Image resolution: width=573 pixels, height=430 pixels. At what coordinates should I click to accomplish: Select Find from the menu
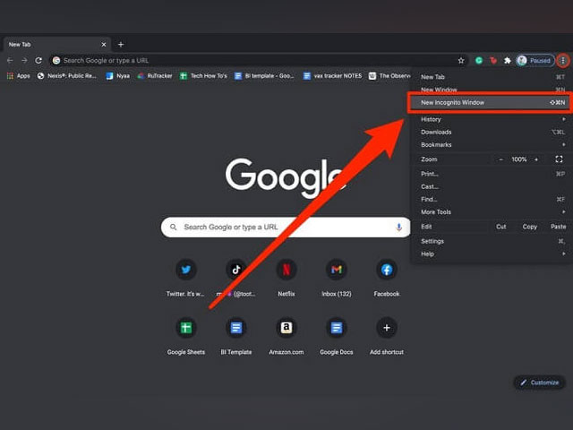pos(492,199)
